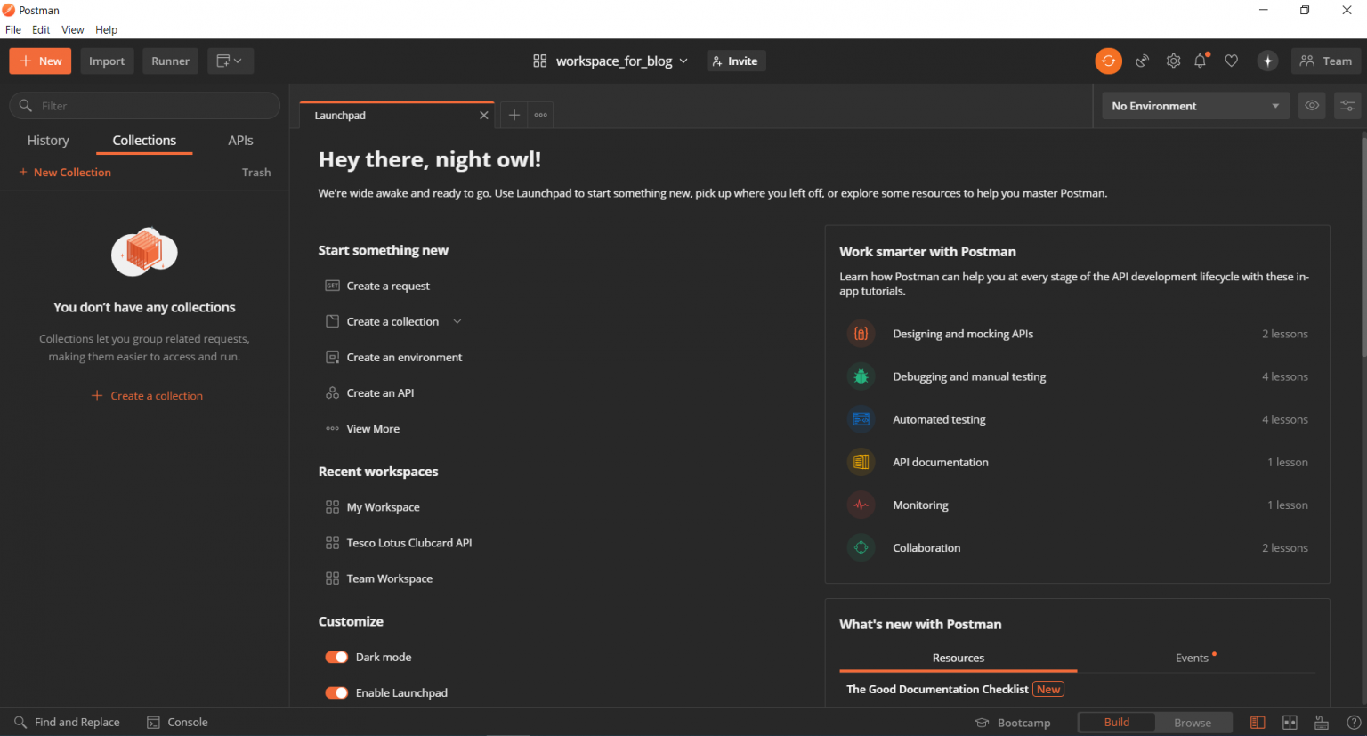Click the Find and Replace magnifier icon

tap(20, 722)
